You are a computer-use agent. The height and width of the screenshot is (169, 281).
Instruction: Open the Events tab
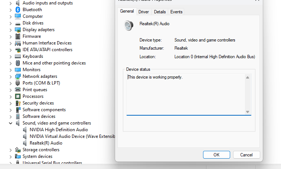(x=176, y=12)
